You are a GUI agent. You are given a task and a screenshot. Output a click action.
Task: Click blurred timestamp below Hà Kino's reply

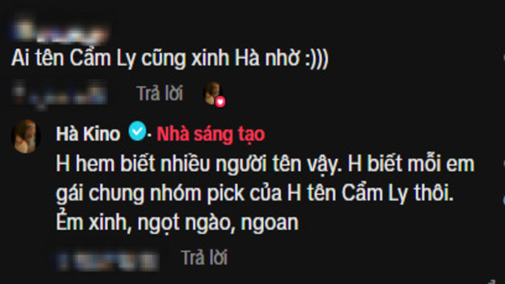coord(107,260)
